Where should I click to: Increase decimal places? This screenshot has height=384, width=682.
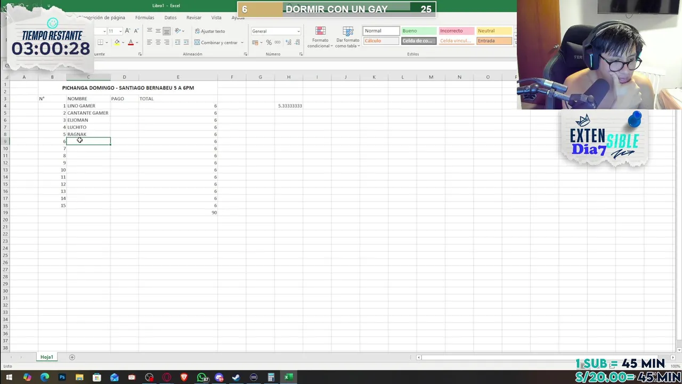[x=288, y=43]
